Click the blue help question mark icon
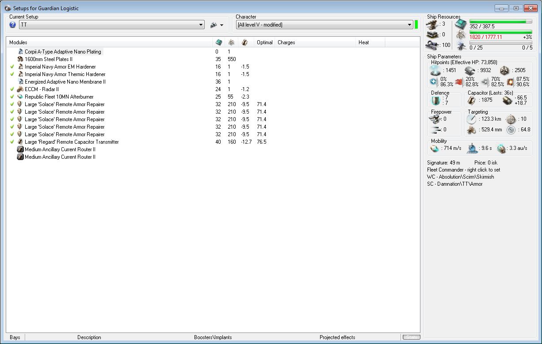 click(12, 25)
